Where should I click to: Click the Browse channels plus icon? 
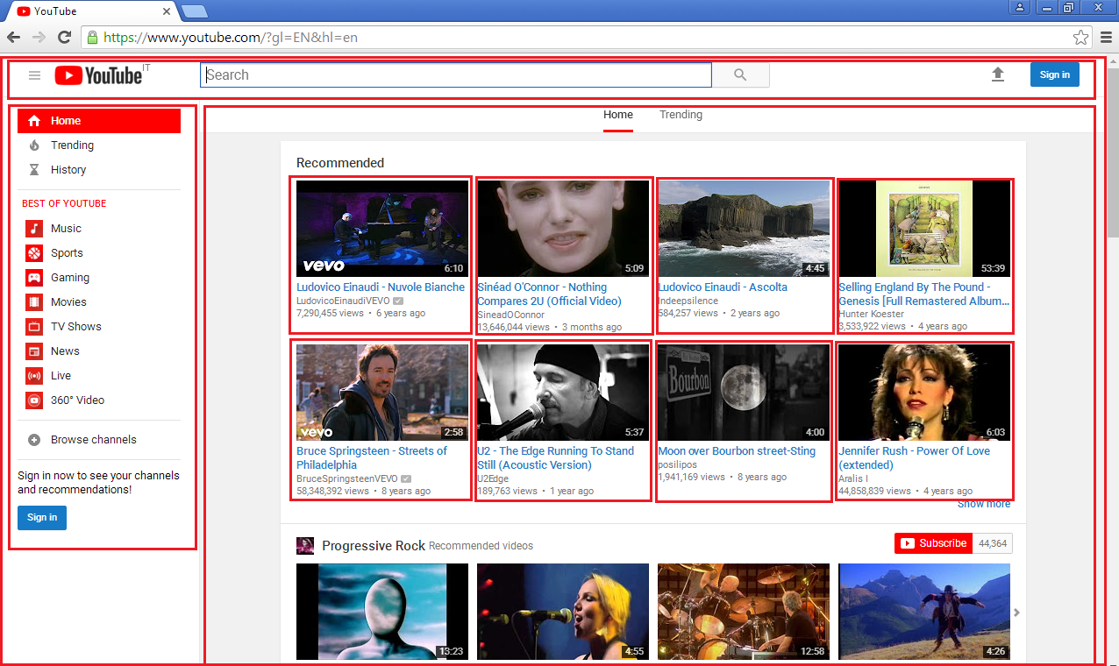34,440
